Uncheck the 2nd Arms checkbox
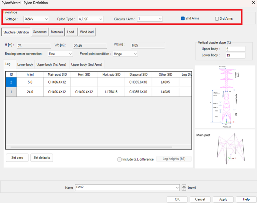The height and width of the screenshot is (203, 257). pos(183,18)
